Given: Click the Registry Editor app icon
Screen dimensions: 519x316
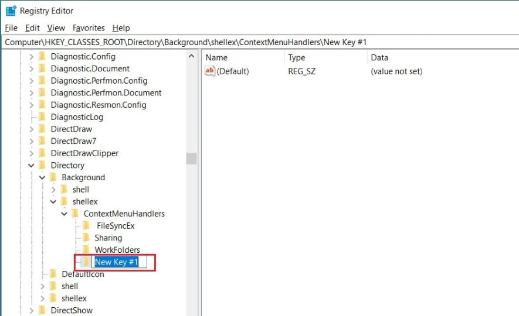Looking at the screenshot, I should click(x=11, y=11).
